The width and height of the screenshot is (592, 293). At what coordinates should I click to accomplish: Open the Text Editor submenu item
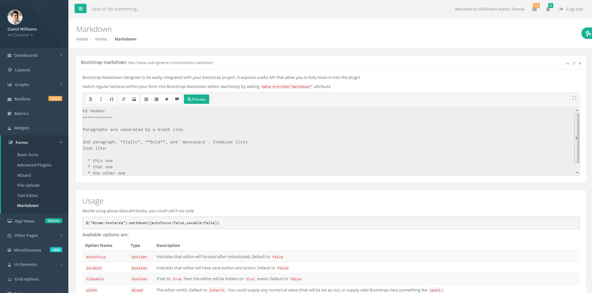point(27,195)
